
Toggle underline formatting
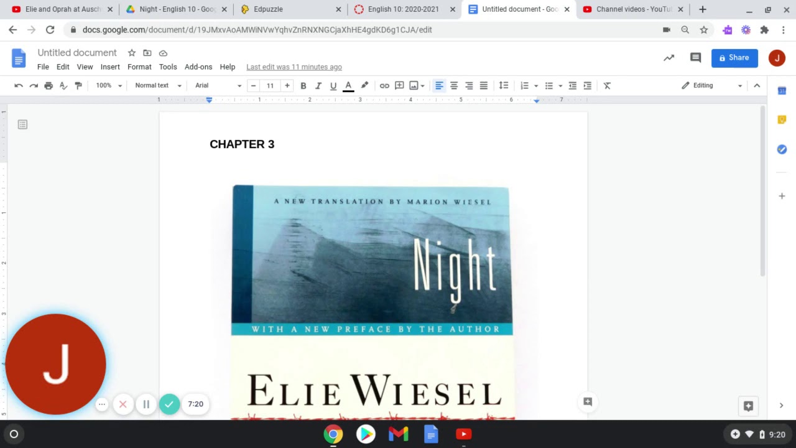coord(333,86)
